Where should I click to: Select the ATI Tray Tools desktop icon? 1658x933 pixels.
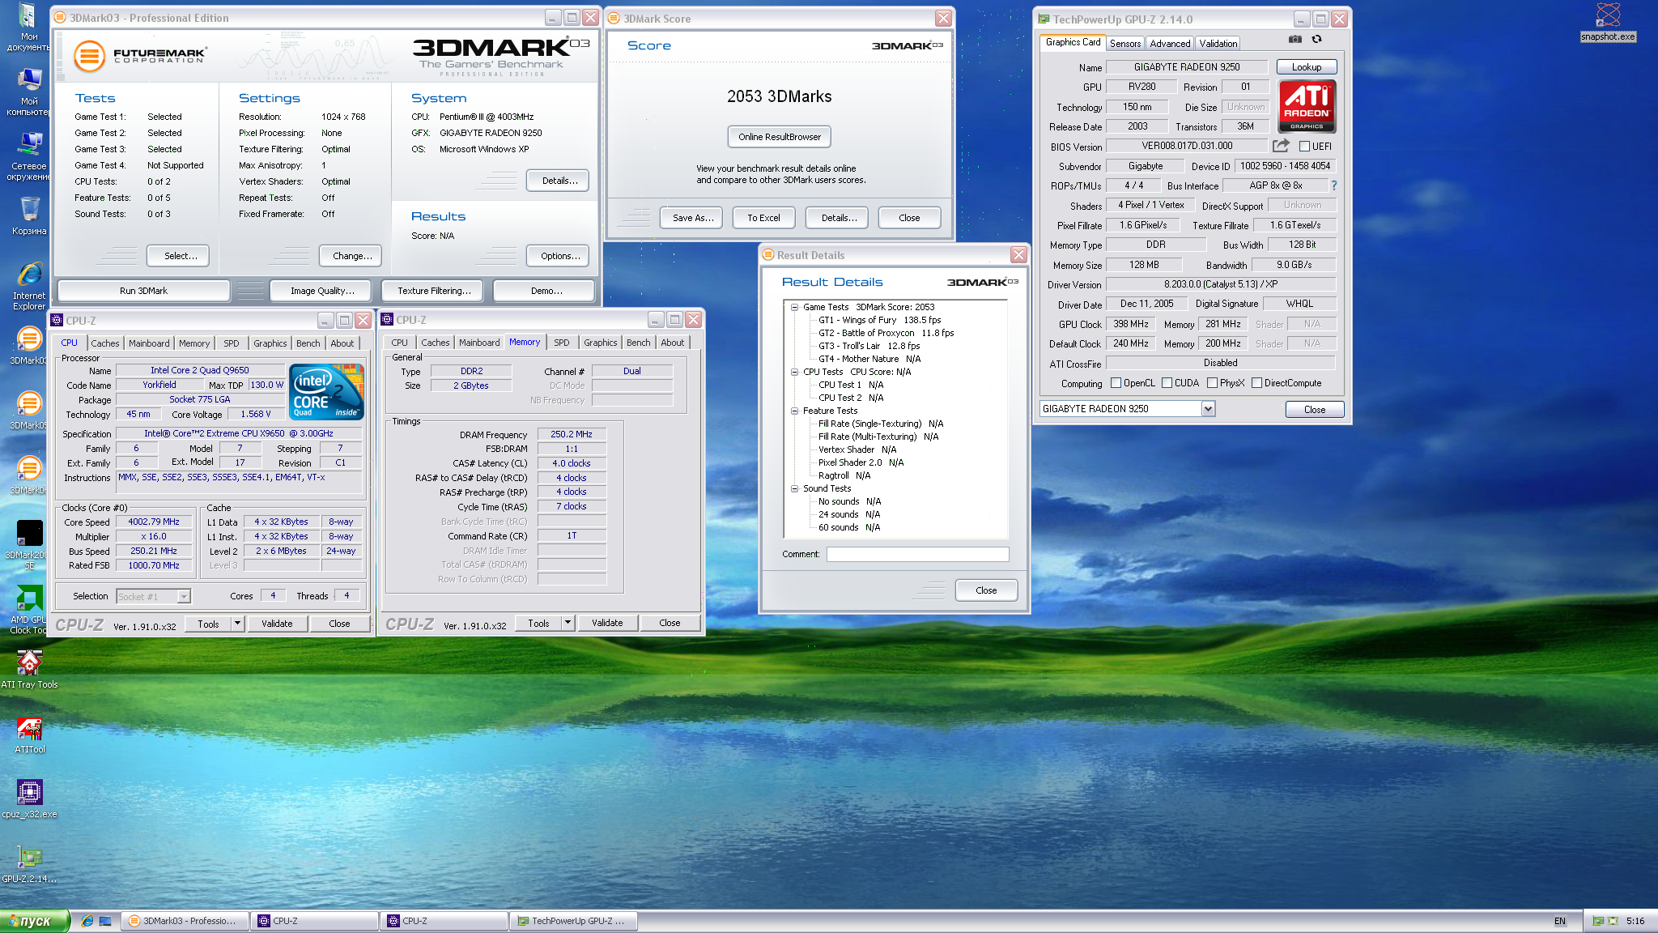[29, 670]
